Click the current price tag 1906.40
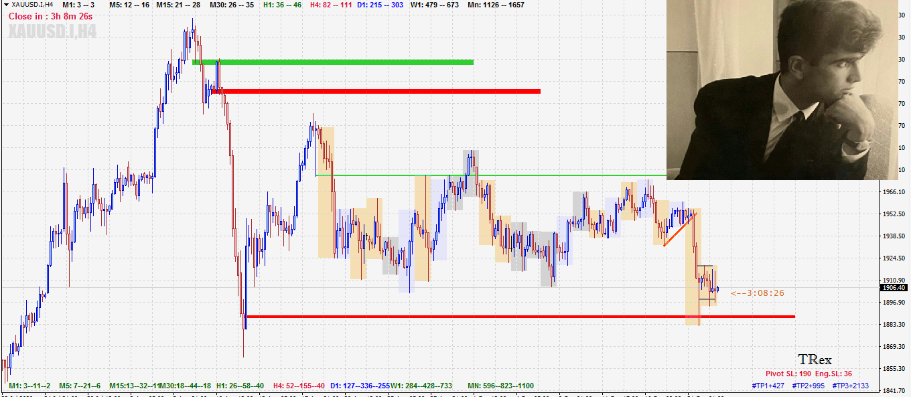Viewport: 911px width, 397px height. click(x=894, y=288)
